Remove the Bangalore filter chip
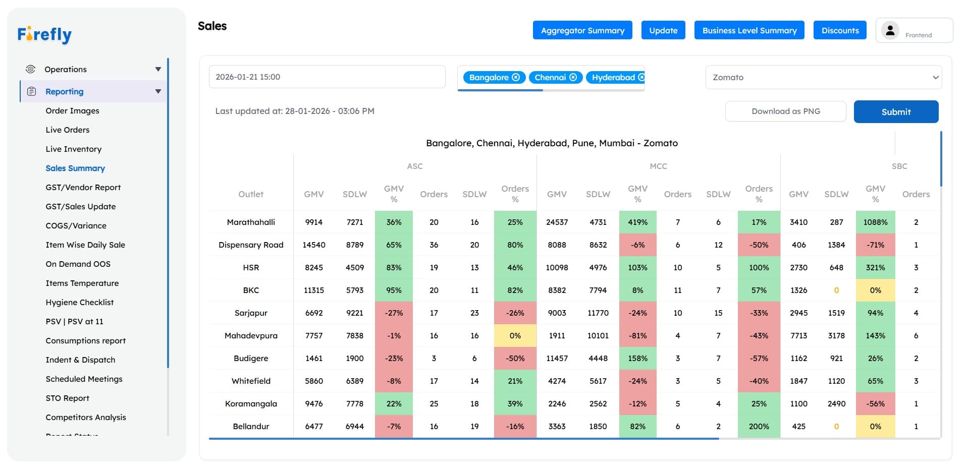The image size is (966, 471). pyautogui.click(x=516, y=77)
